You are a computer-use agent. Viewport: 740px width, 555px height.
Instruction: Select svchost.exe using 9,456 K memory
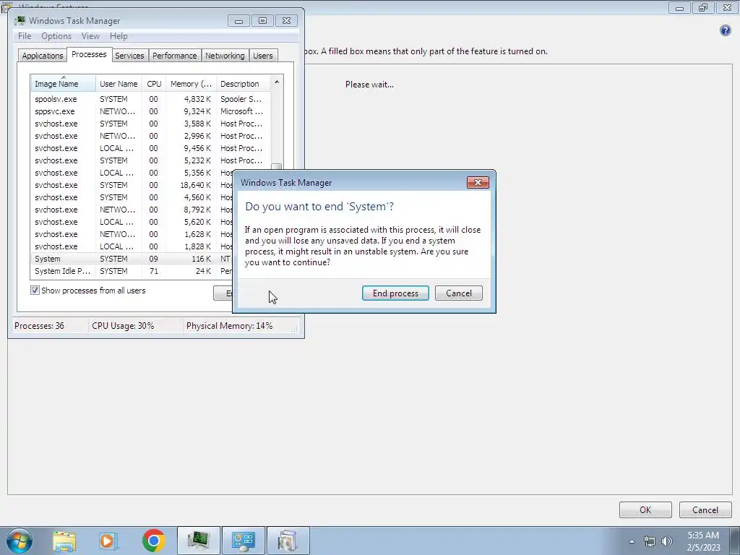(x=150, y=148)
